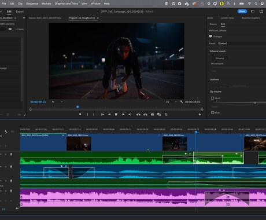The image size is (266, 220).
Task: Open the Sequence menu
Action: [32, 3]
